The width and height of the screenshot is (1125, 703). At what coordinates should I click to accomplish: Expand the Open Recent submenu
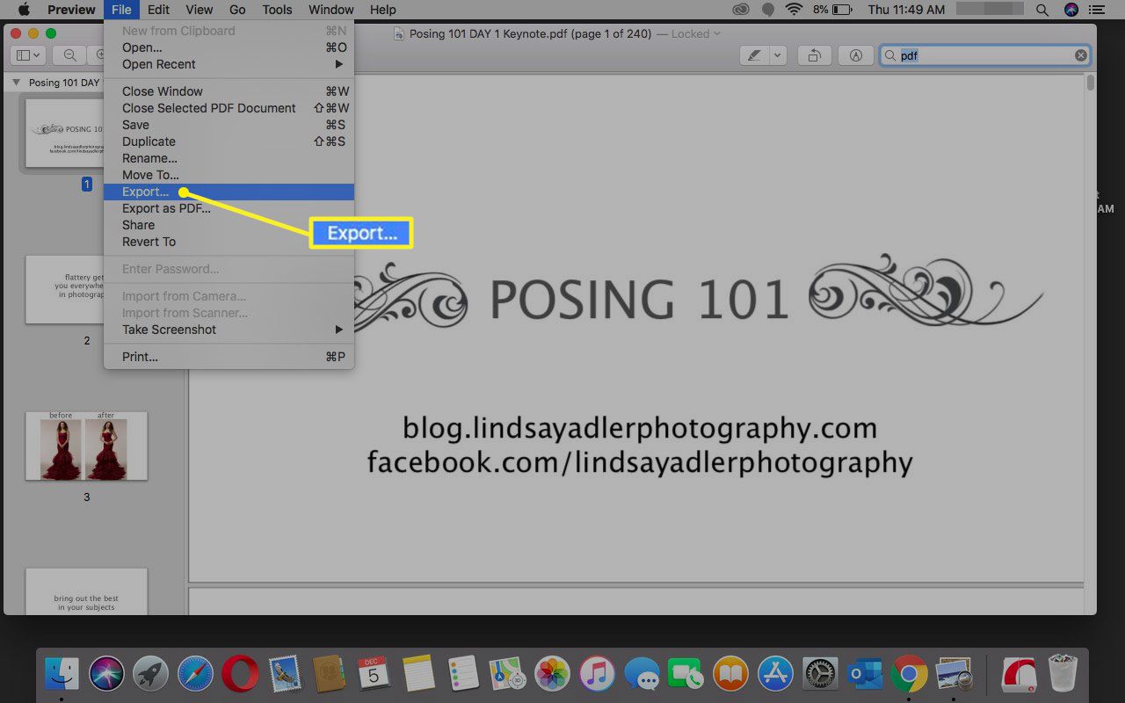229,64
